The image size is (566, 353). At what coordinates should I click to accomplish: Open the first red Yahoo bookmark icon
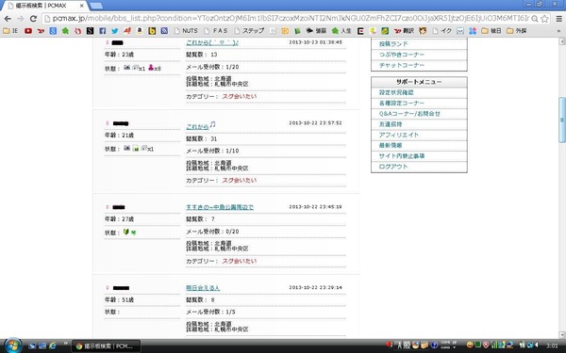41,31
